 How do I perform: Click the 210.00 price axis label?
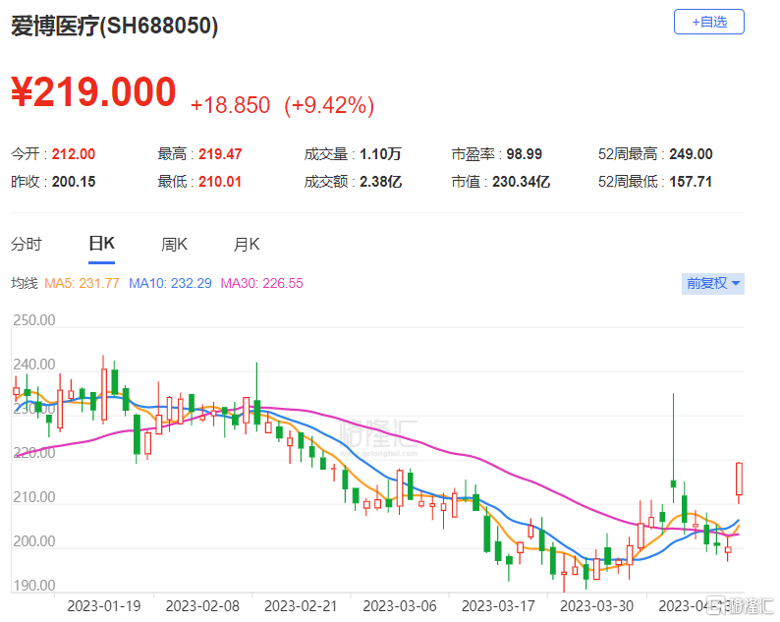click(x=34, y=496)
